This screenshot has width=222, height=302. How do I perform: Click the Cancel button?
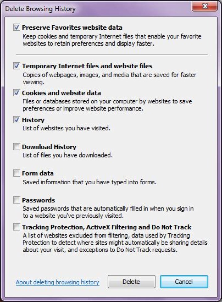[x=184, y=282]
